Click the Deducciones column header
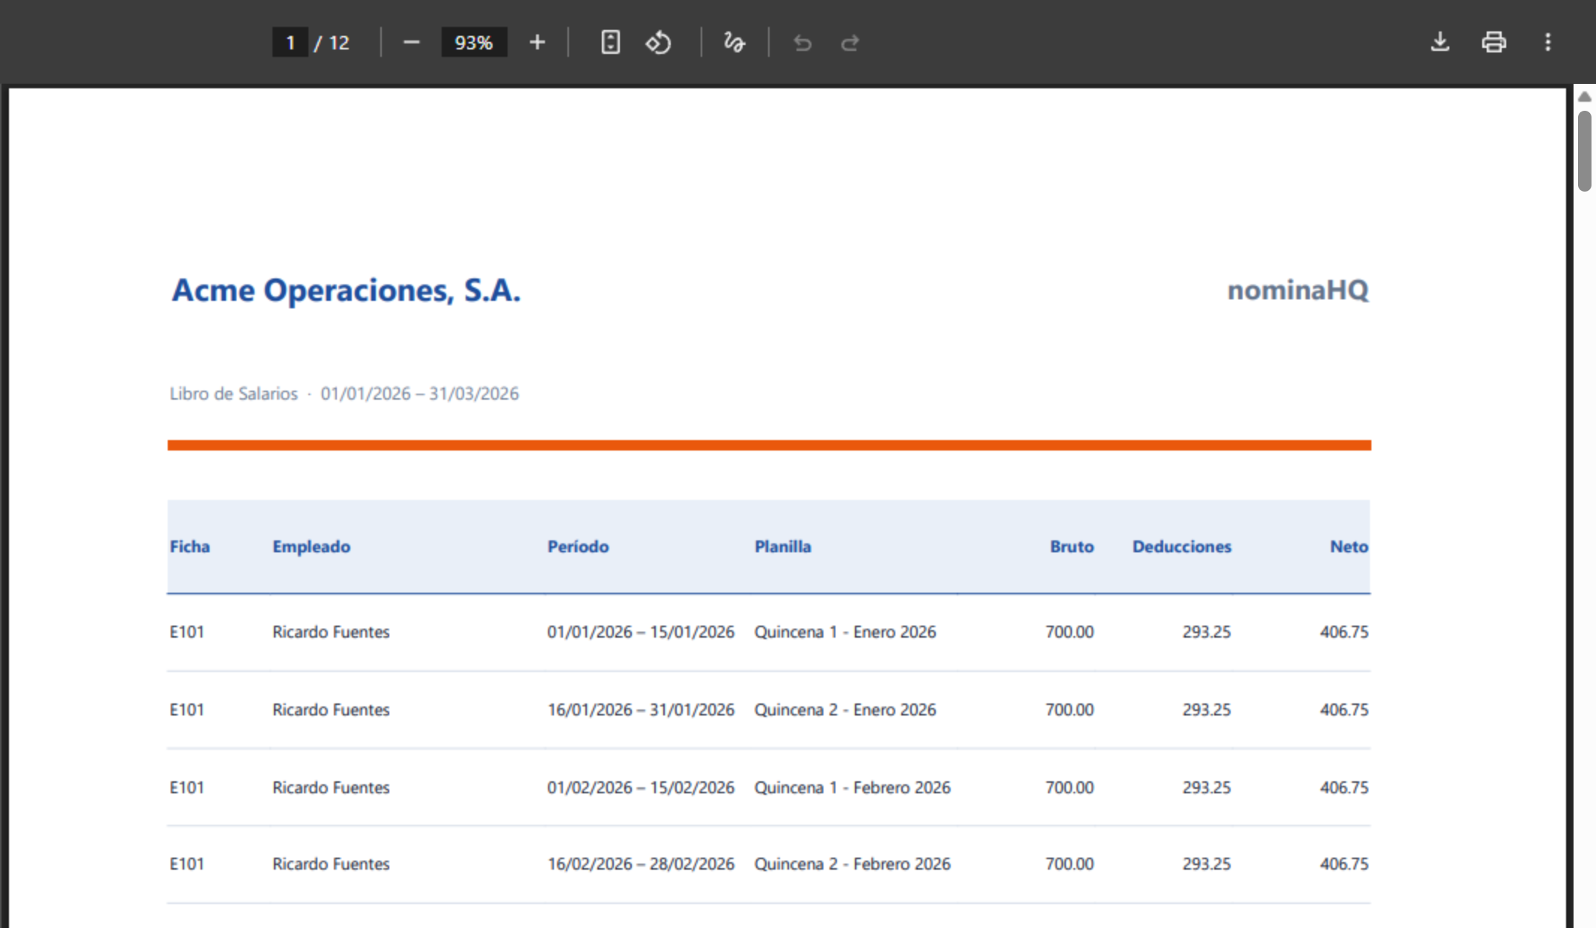 tap(1181, 546)
